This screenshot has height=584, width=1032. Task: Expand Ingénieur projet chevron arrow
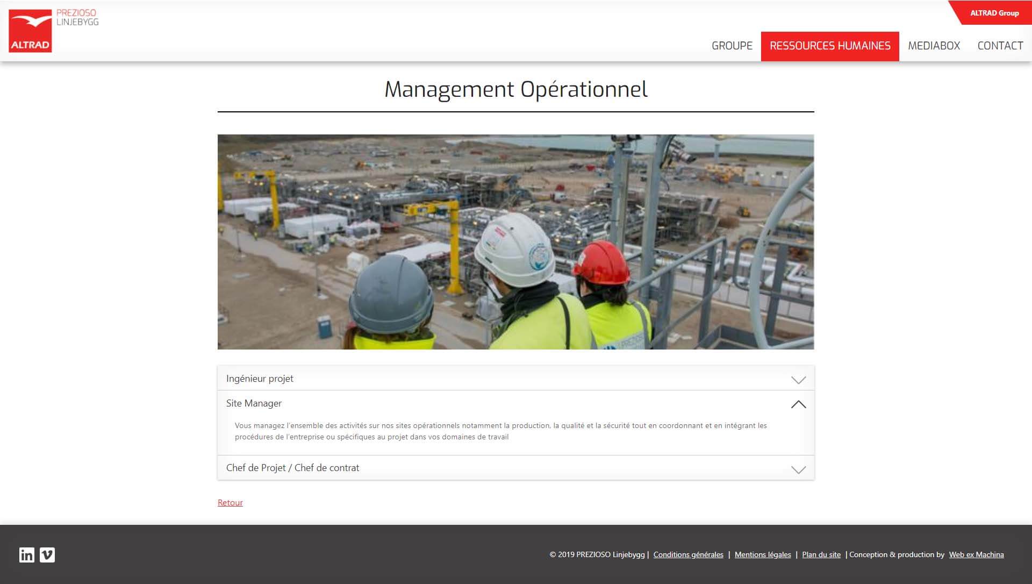[798, 380]
